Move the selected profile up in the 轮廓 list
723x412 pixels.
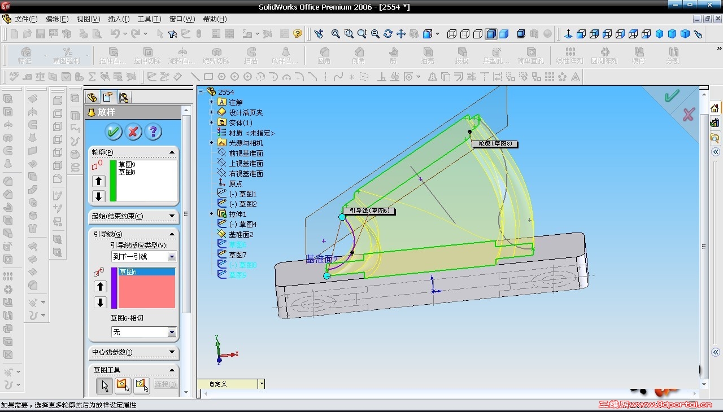(99, 181)
